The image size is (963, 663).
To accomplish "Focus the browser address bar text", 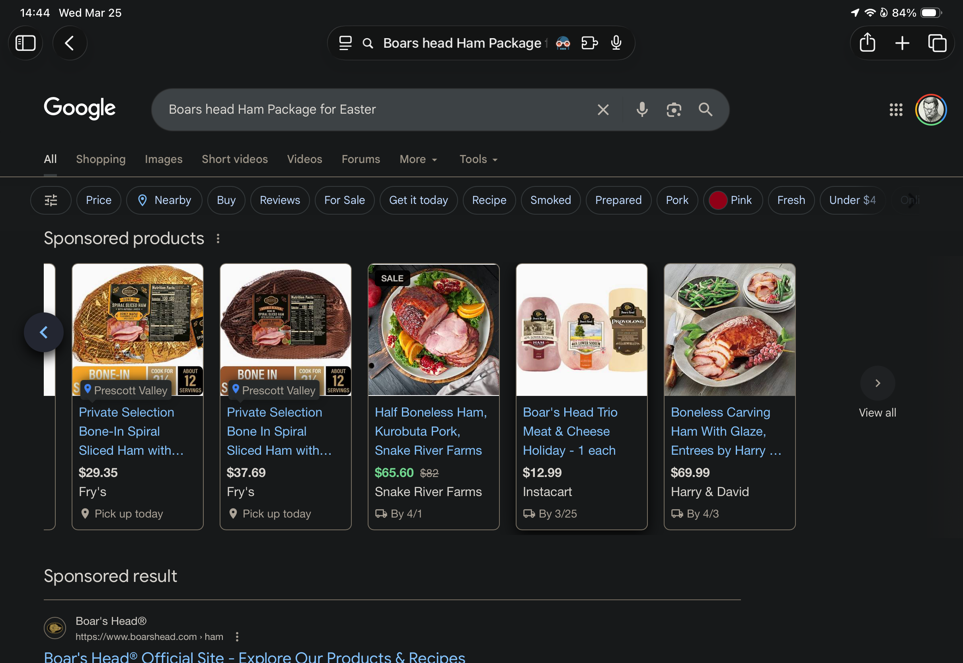I will point(465,43).
